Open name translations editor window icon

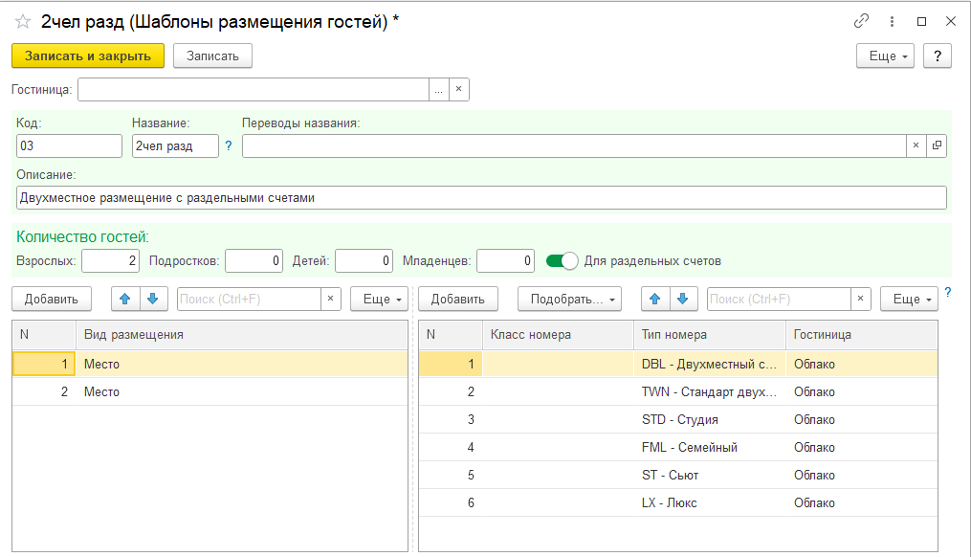point(937,145)
